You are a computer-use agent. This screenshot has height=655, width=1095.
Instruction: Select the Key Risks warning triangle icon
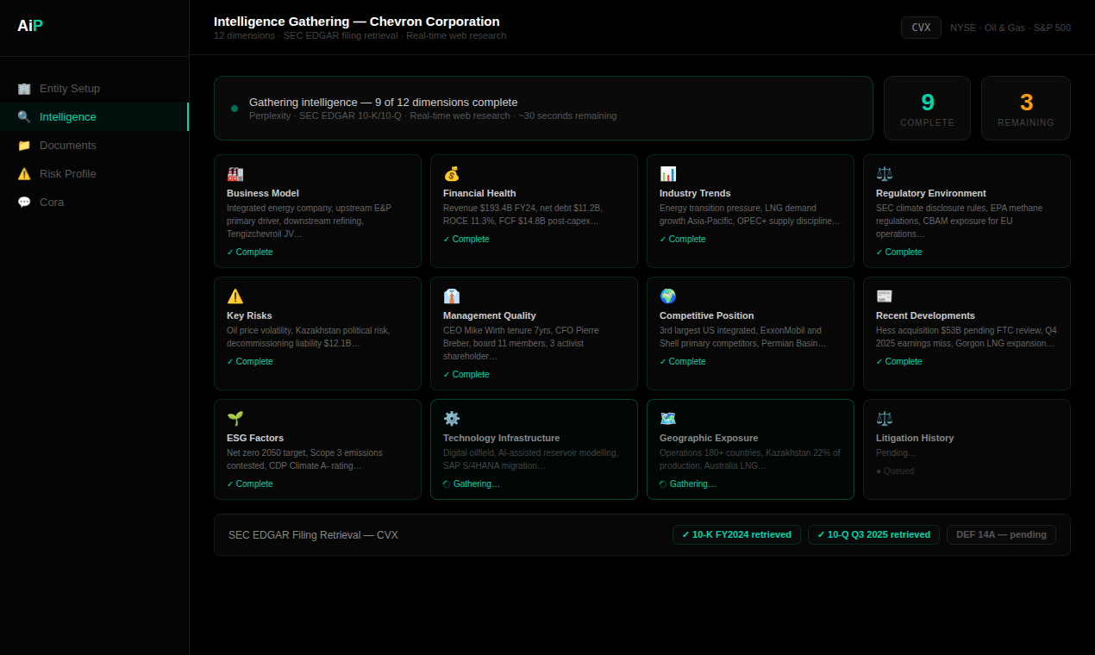tap(235, 296)
